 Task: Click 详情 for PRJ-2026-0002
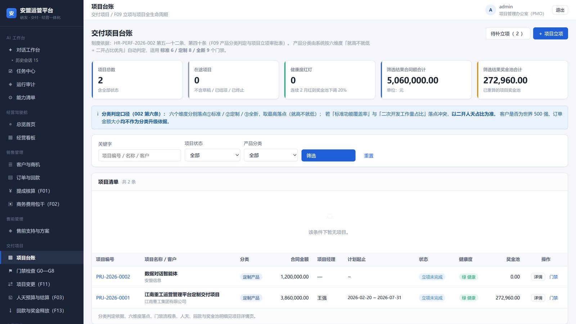pyautogui.click(x=538, y=277)
